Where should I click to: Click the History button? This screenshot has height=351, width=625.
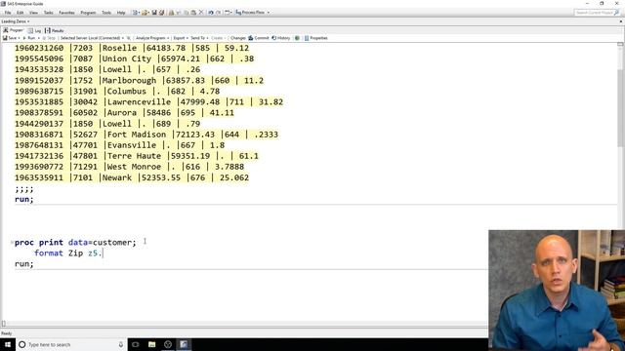click(x=280, y=38)
